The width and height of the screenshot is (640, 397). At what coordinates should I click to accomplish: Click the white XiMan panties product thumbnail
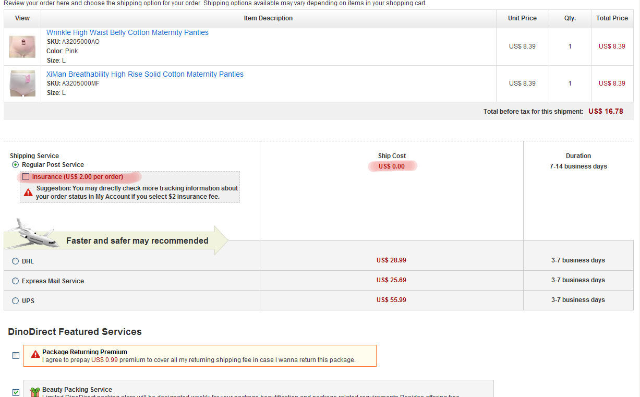click(22, 83)
